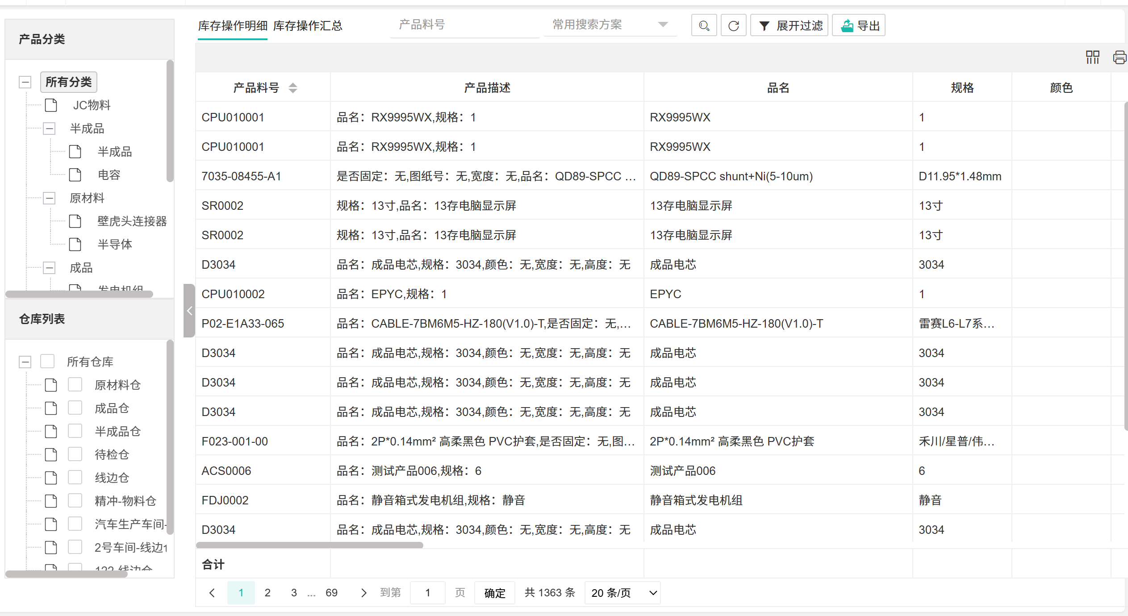1128x616 pixels.
Task: Toggle the 所有仓库 checkbox
Action: click(47, 361)
